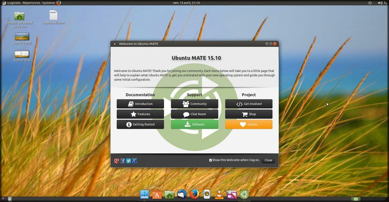Click the anchor dock settings icon
This screenshot has width=389, height=202.
[x=145, y=194]
